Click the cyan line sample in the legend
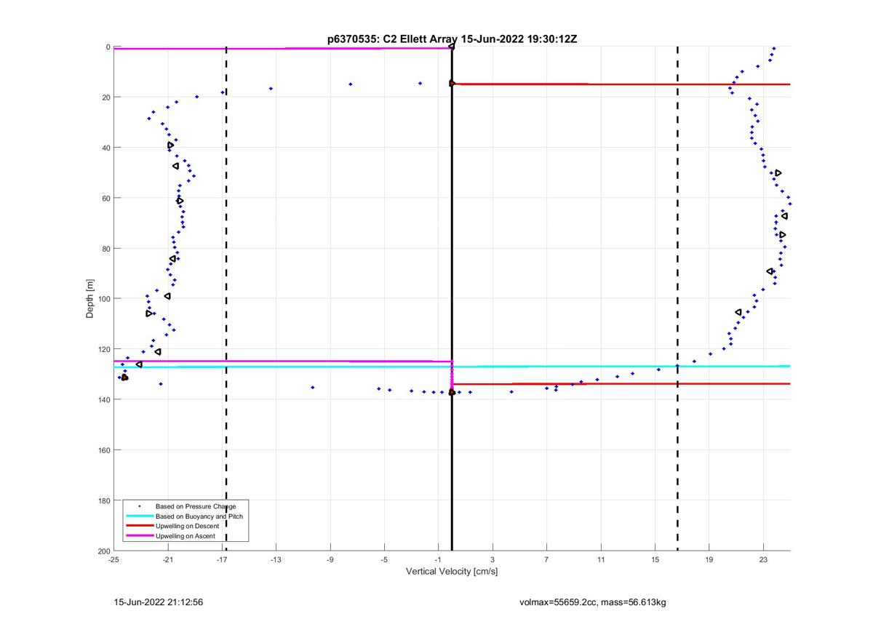Image resolution: width=873 pixels, height=619 pixels. pos(140,516)
